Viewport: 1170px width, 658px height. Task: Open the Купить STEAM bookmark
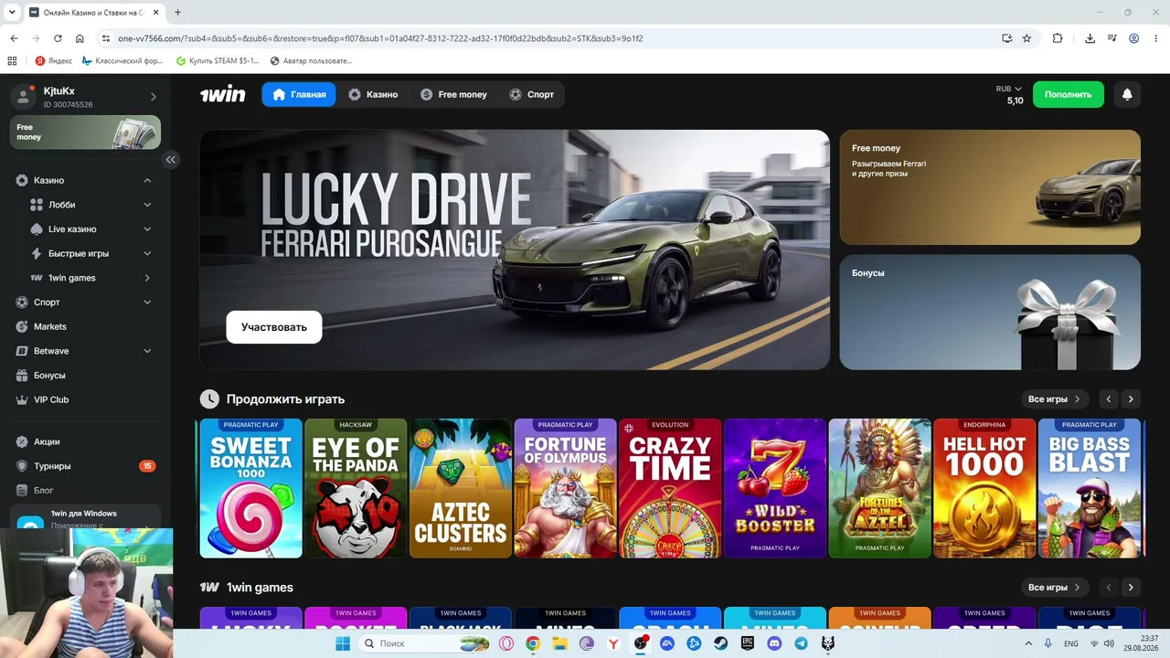[x=218, y=60]
